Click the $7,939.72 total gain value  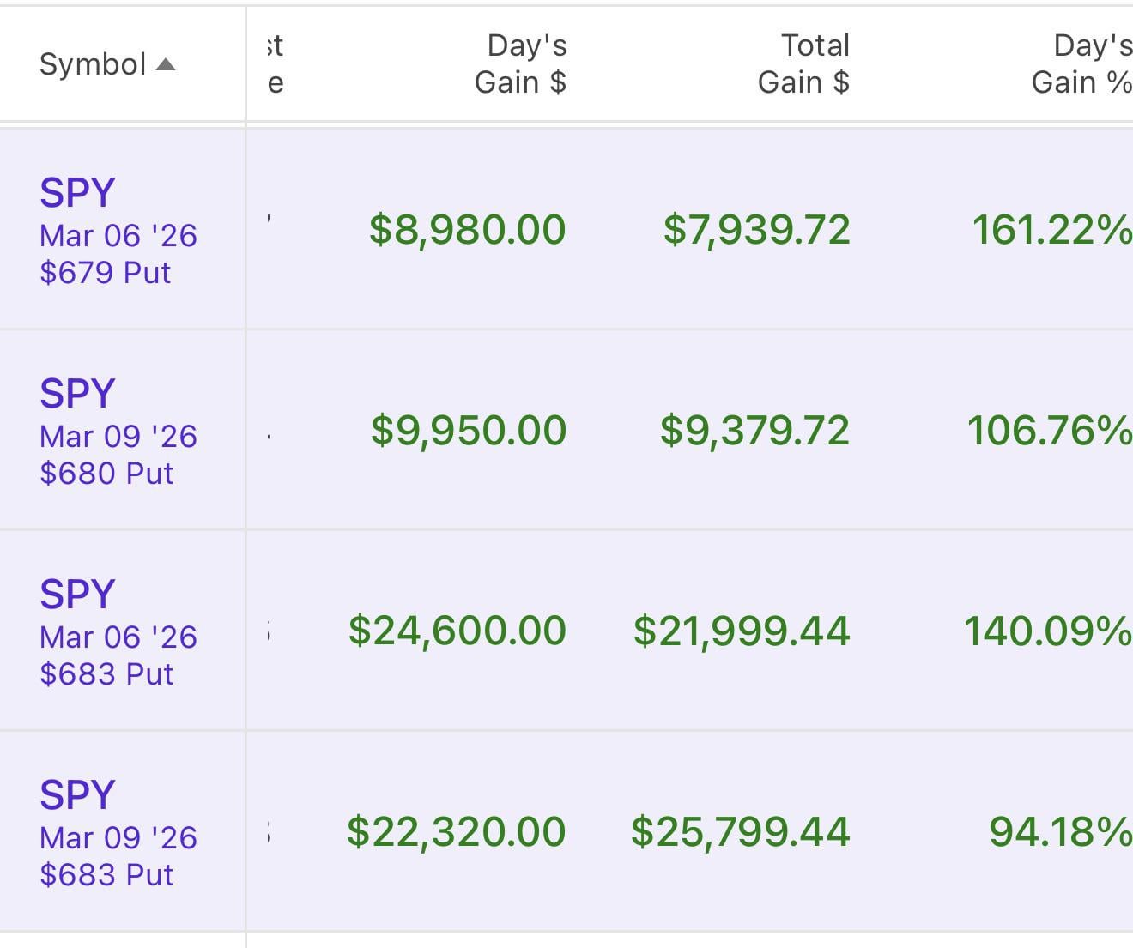click(x=756, y=230)
